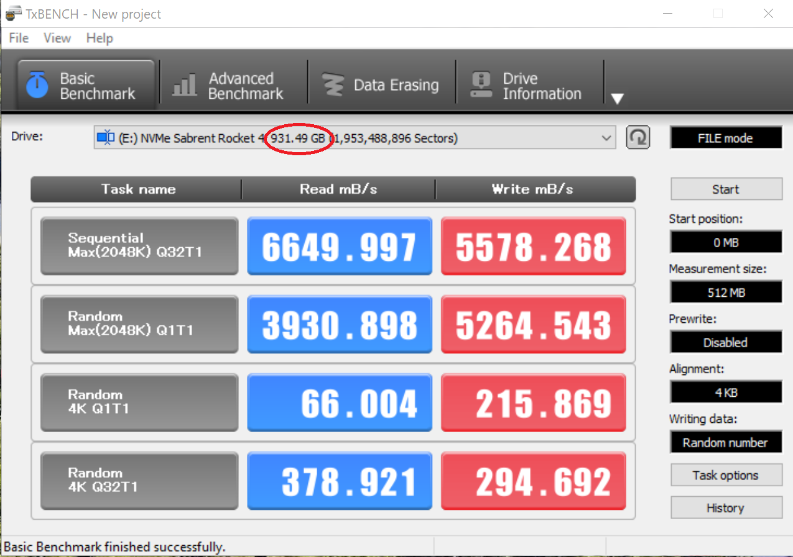Toggle the FILE mode button

[725, 138]
